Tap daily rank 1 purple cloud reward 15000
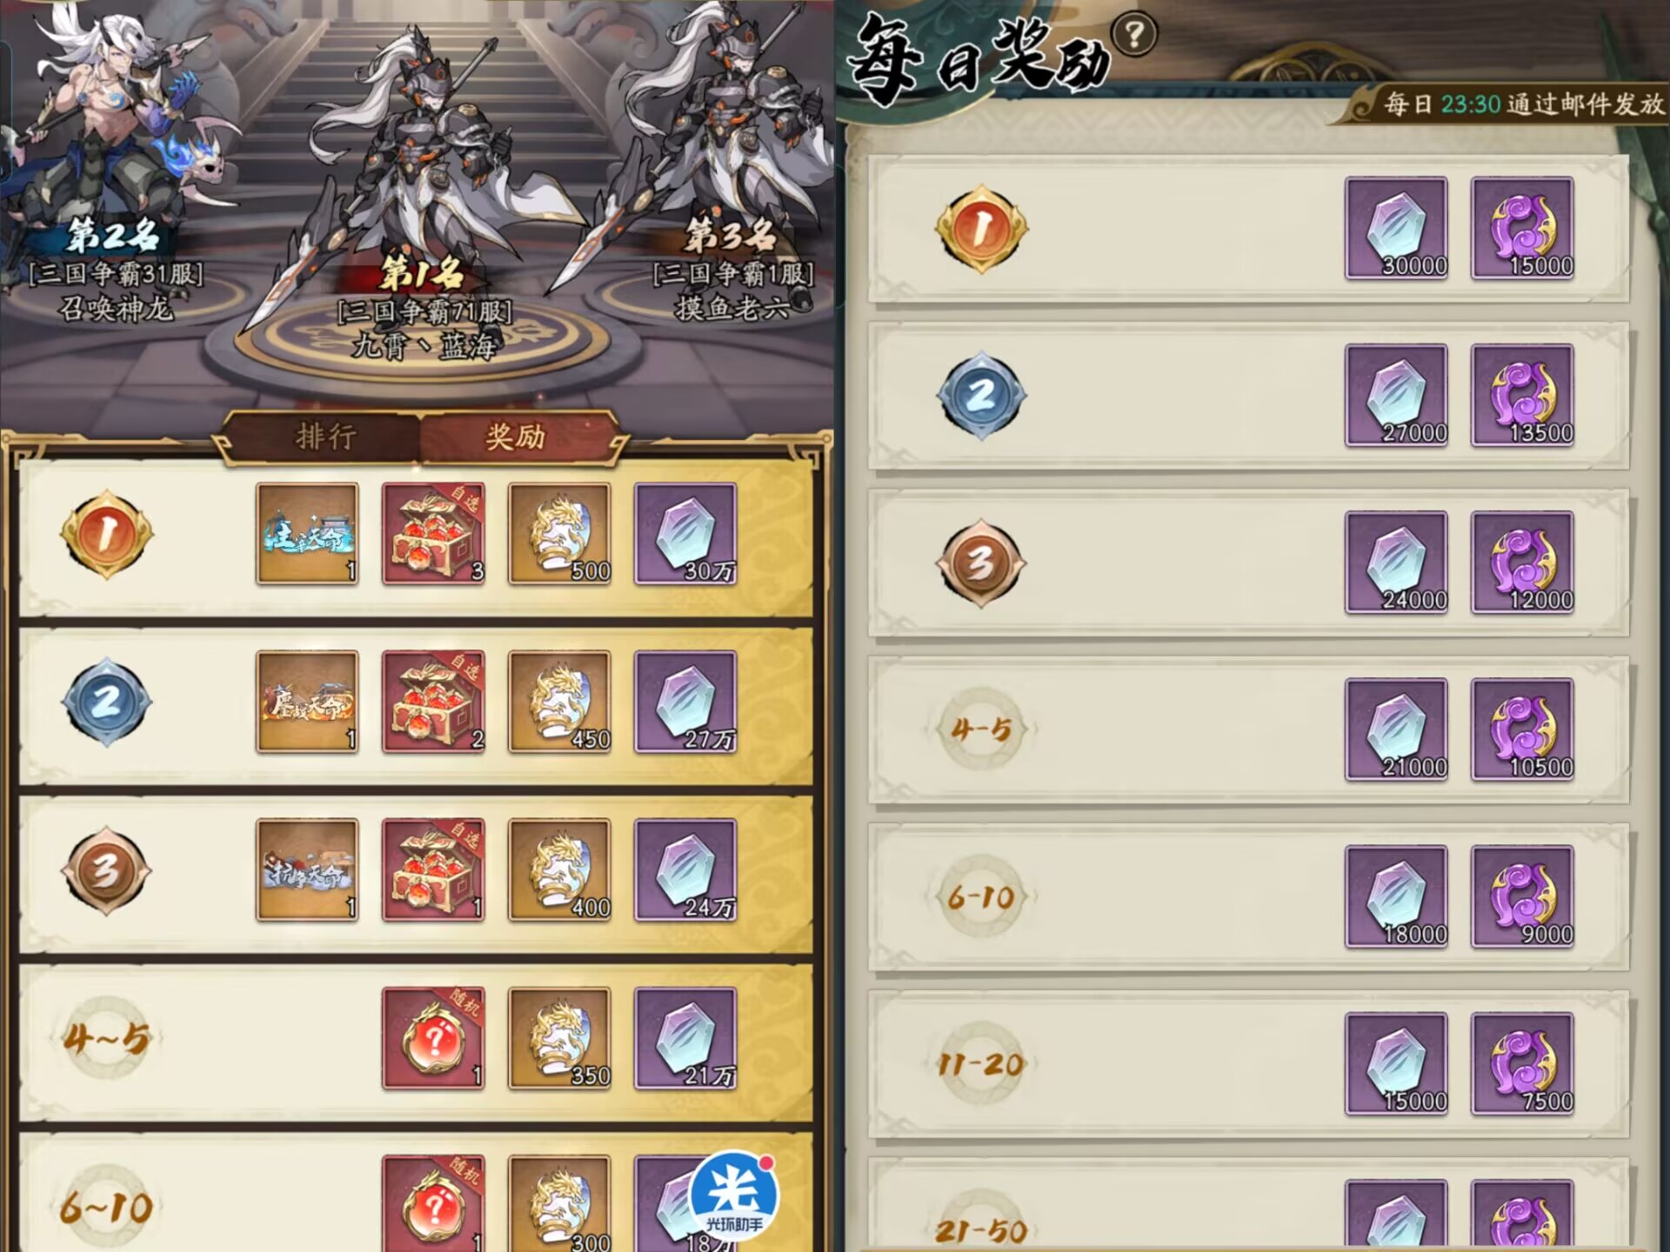The width and height of the screenshot is (1670, 1252). (x=1522, y=228)
